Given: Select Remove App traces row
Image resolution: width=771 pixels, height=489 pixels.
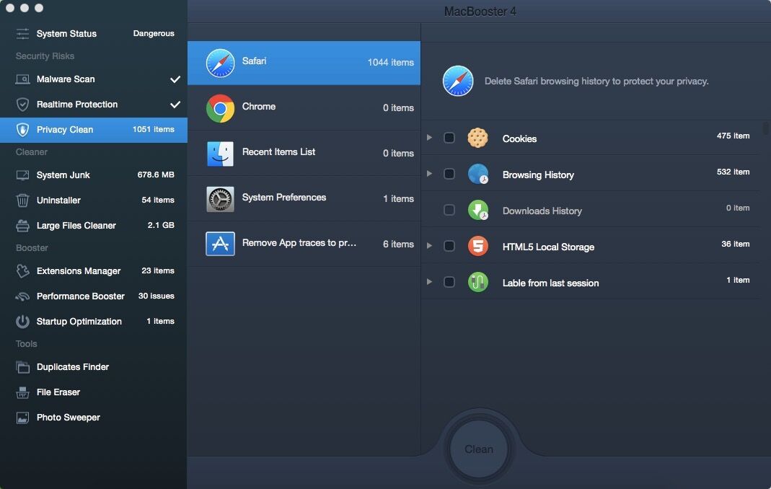Looking at the screenshot, I should (304, 244).
